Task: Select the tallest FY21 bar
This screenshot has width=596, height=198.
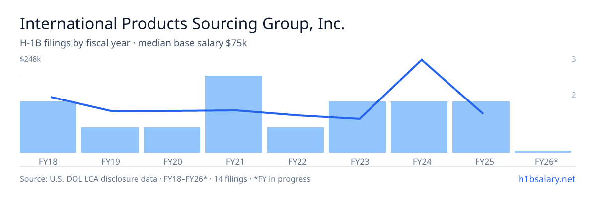Action: pyautogui.click(x=233, y=114)
